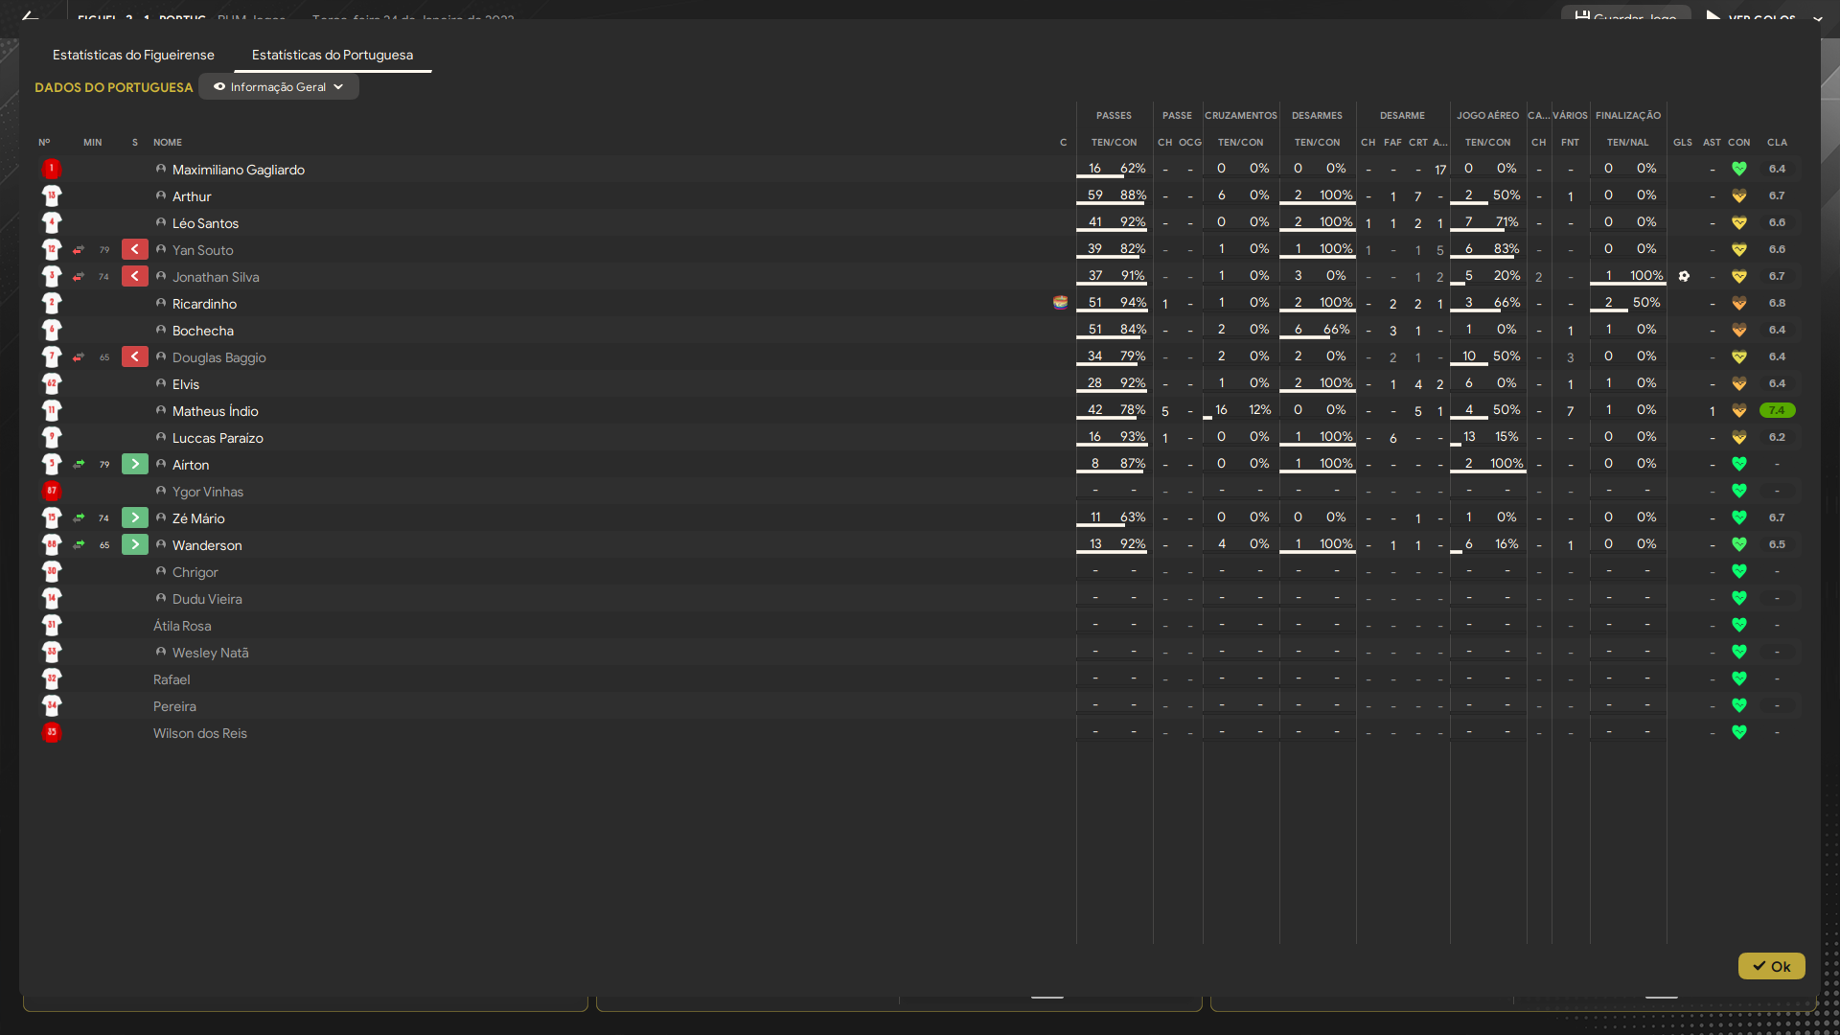Click the back arrow in the top bar
The height and width of the screenshot is (1035, 1840).
pyautogui.click(x=30, y=15)
